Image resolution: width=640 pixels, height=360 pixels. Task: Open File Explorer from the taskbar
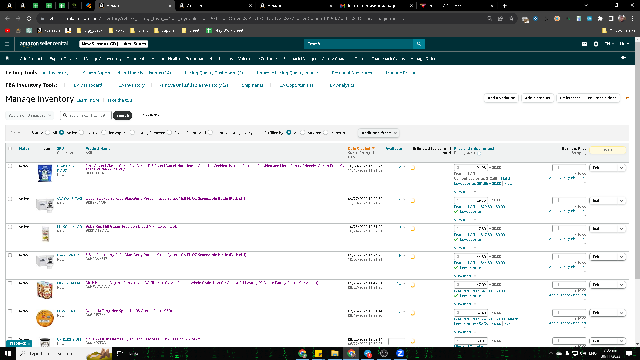[x=335, y=353]
